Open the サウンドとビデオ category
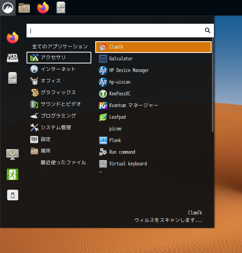This screenshot has width=242, height=253. (x=59, y=104)
